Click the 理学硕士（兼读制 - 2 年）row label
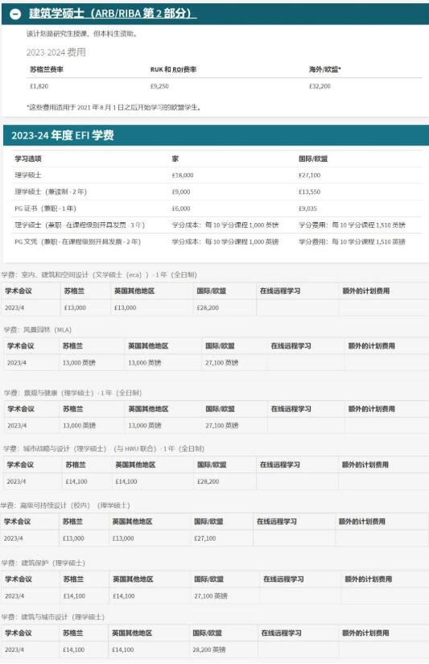Image resolution: width=429 pixels, height=664 pixels. [x=51, y=192]
